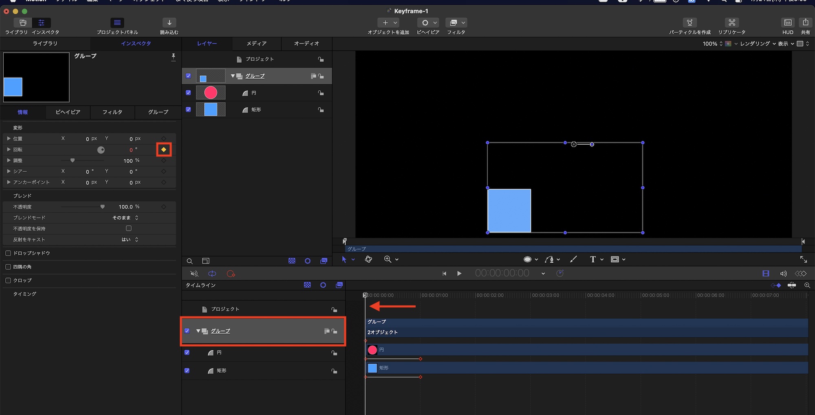
Task: Open the Blend Mode (ブレンドモード) dropdown
Action: 126,218
